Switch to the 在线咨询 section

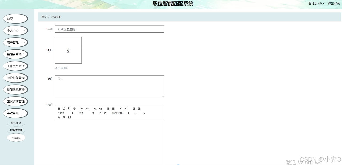[x=15, y=123]
